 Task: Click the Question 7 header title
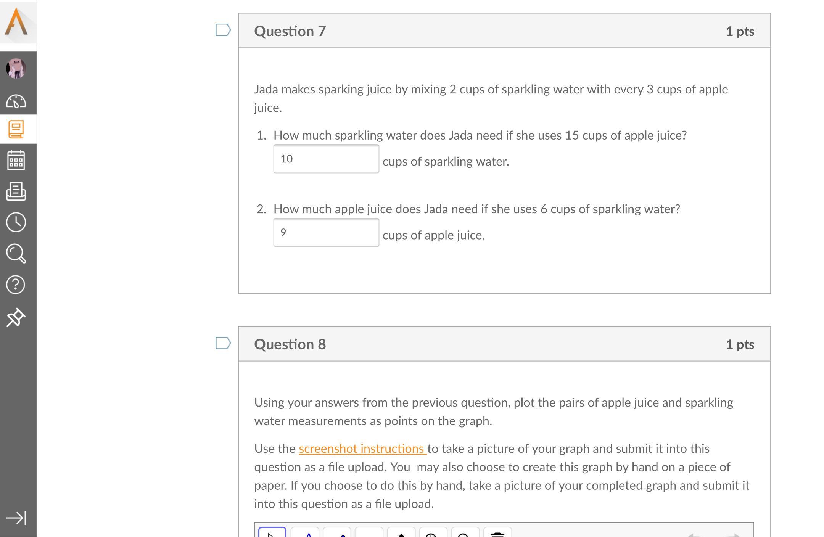290,31
